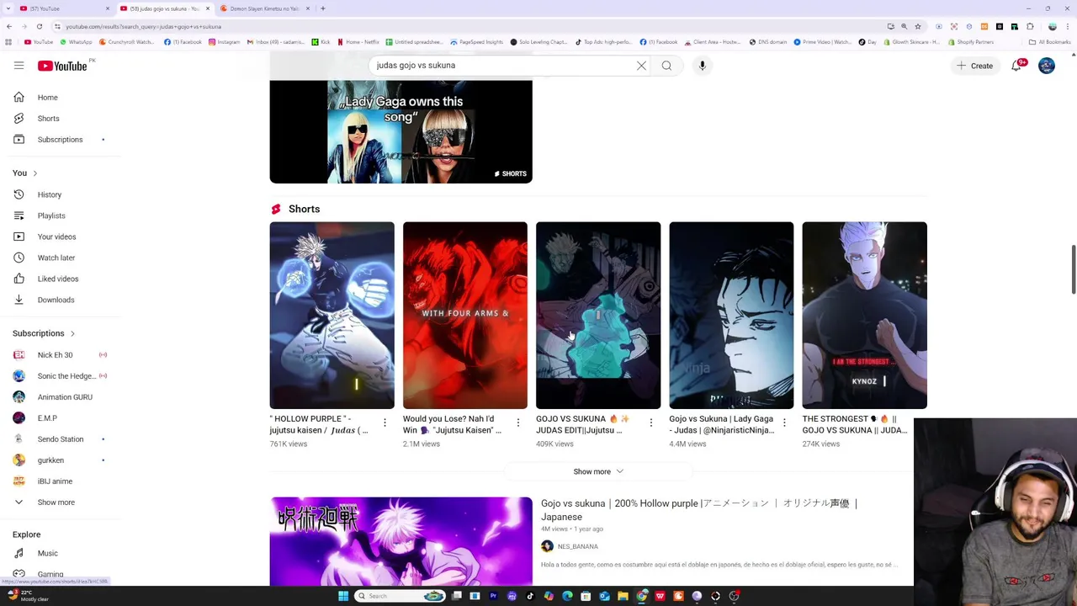Screen dimensions: 1077x606
Task: Open Watch later
Action: point(57,258)
